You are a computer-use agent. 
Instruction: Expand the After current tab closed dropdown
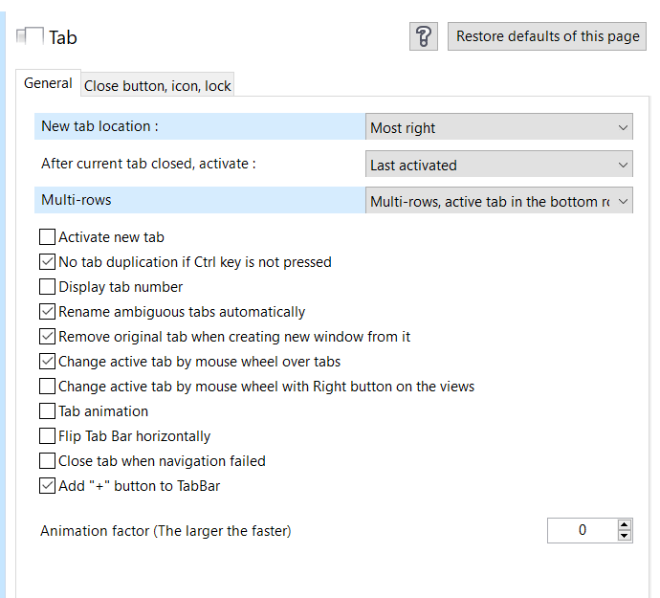[498, 164]
